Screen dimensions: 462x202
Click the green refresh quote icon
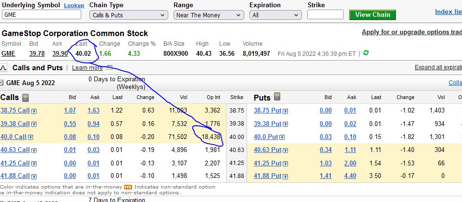(x=366, y=53)
